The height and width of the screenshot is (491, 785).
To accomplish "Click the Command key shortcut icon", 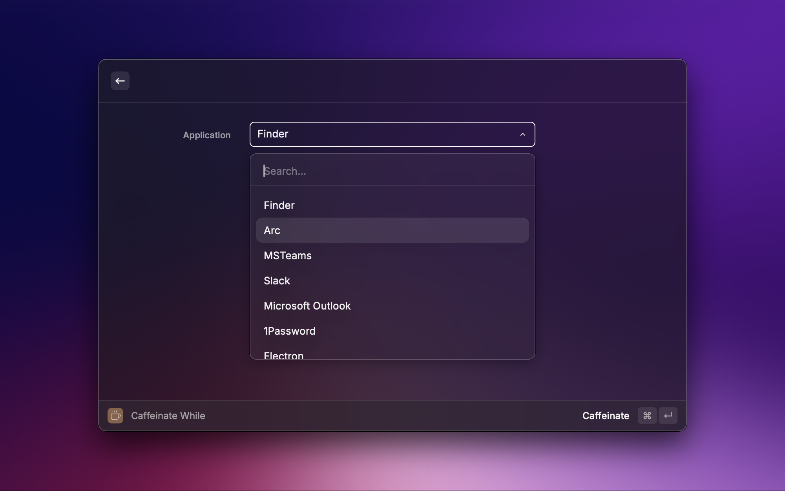I will pyautogui.click(x=647, y=416).
